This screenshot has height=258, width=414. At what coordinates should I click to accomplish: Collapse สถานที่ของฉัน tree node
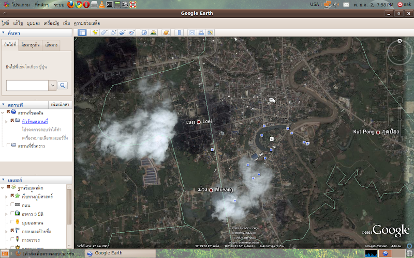[x=3, y=113]
